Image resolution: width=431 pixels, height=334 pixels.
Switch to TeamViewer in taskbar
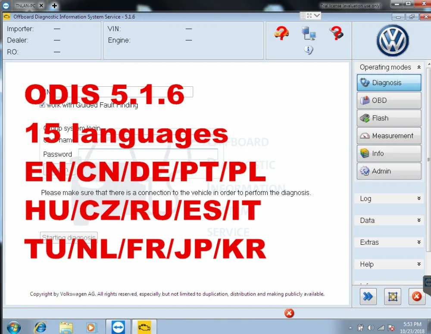point(118,327)
